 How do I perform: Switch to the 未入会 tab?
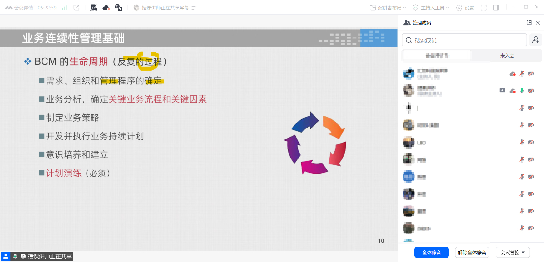coord(507,56)
